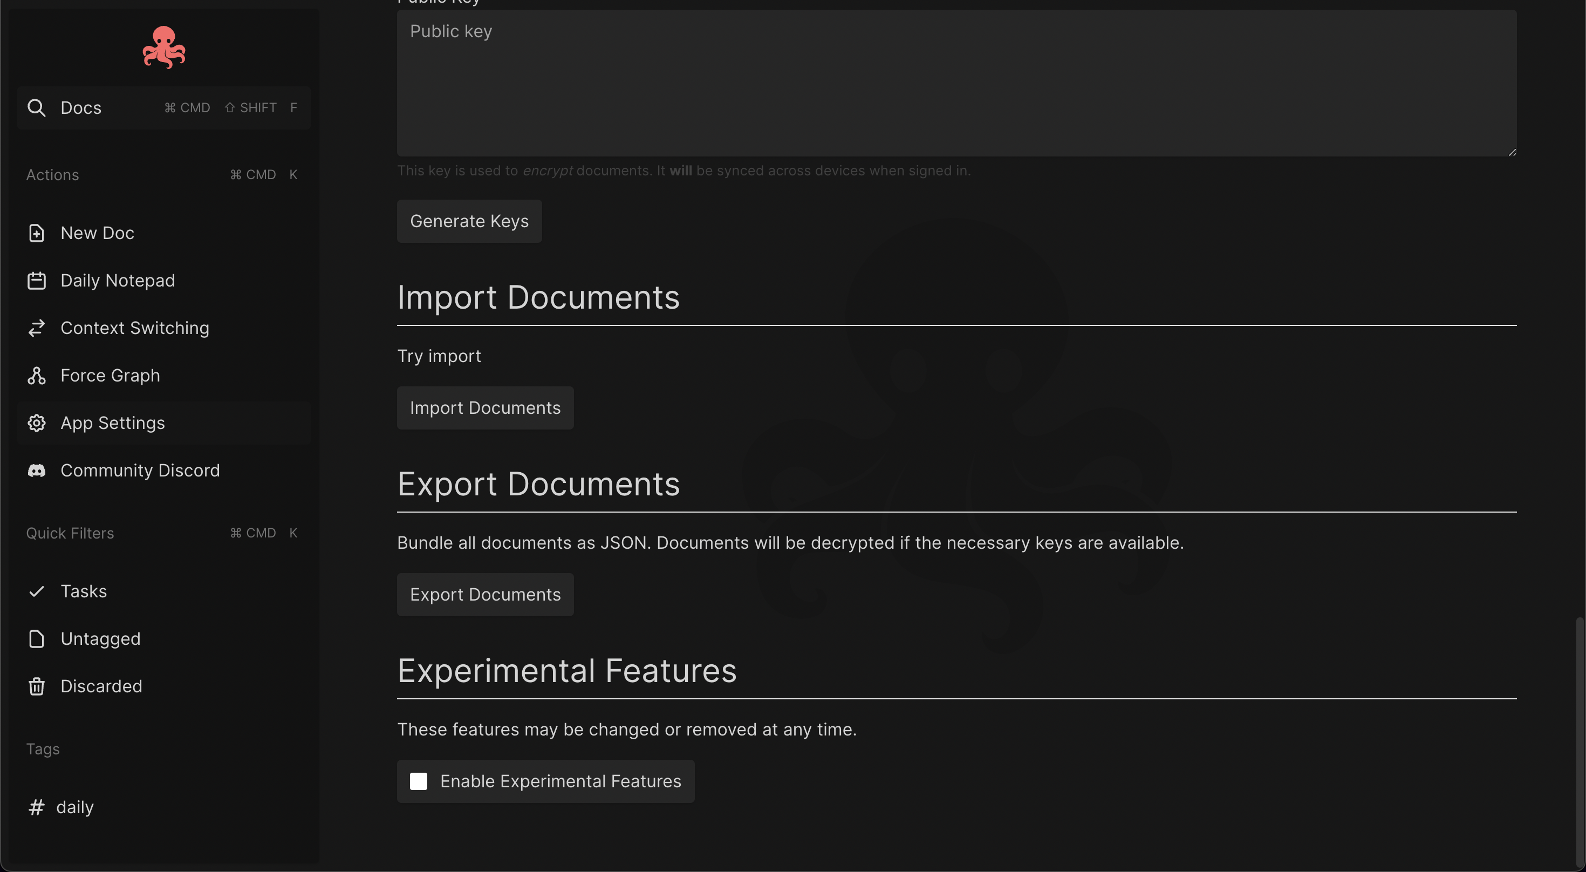Click the Context Switching arrows icon
1586x872 pixels.
pyautogui.click(x=36, y=328)
